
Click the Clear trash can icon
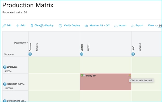tap(32, 26)
